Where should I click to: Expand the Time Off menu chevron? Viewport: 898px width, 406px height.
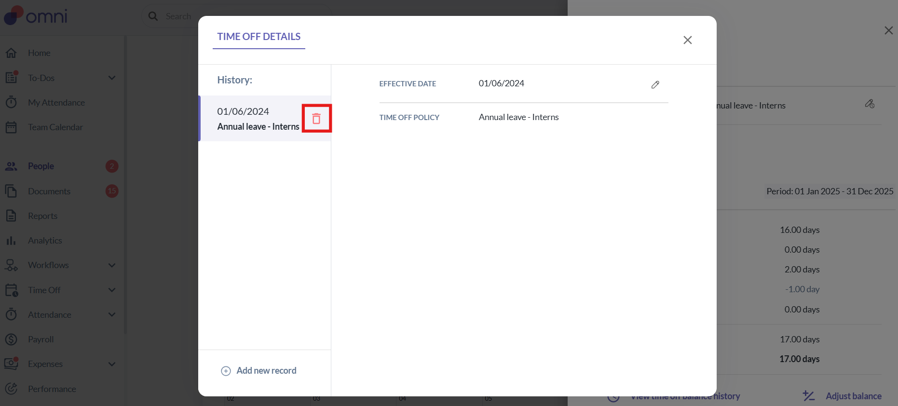112,290
